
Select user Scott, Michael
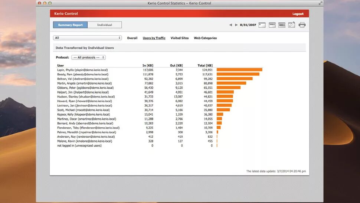click(84, 110)
